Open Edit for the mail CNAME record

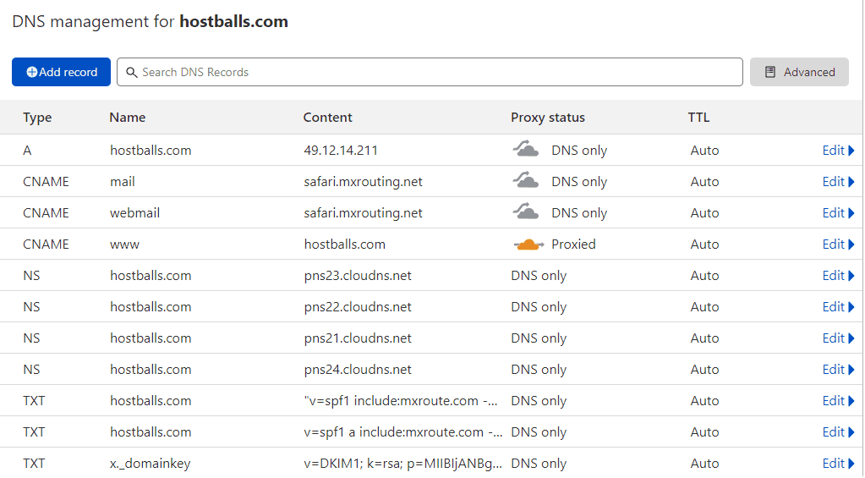click(834, 182)
